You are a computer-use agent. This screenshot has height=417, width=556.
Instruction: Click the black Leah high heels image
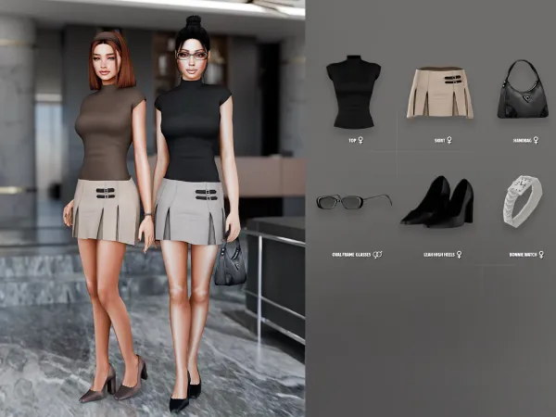(437, 201)
